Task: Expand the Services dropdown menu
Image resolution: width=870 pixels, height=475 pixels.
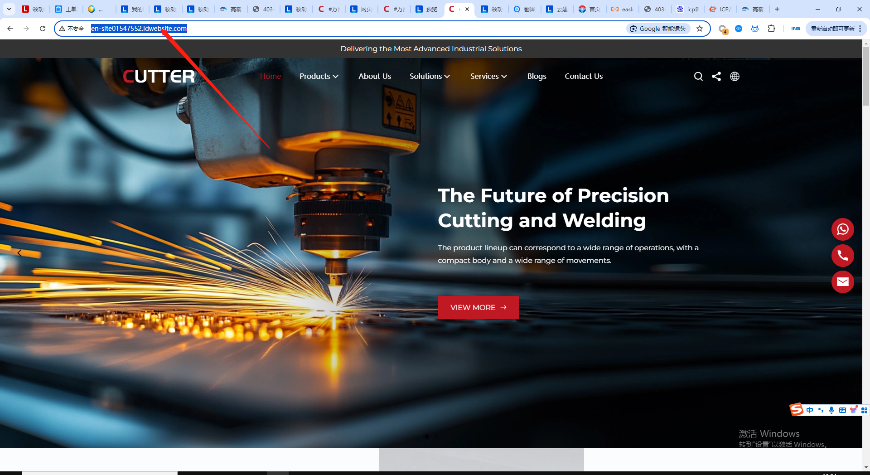Action: tap(488, 76)
